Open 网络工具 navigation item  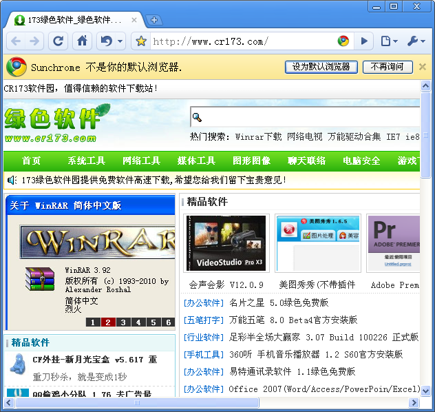click(141, 161)
